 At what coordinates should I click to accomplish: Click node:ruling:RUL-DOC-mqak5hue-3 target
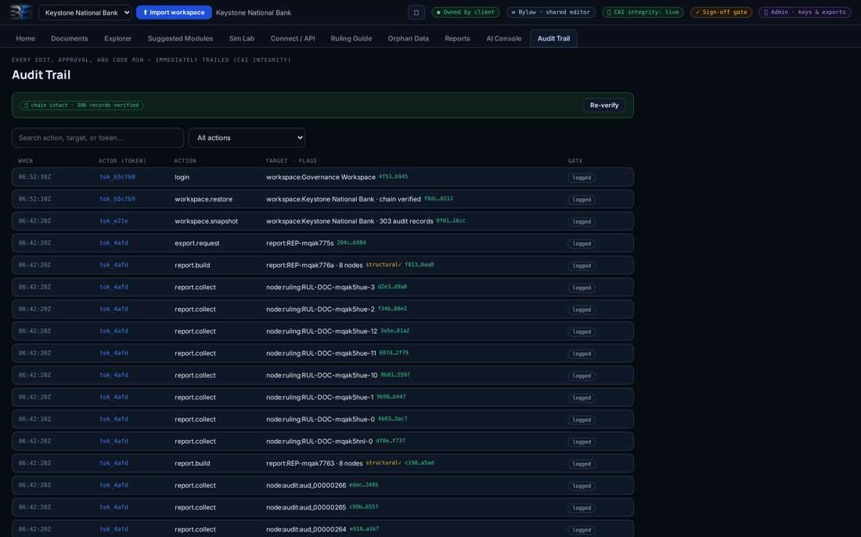320,287
